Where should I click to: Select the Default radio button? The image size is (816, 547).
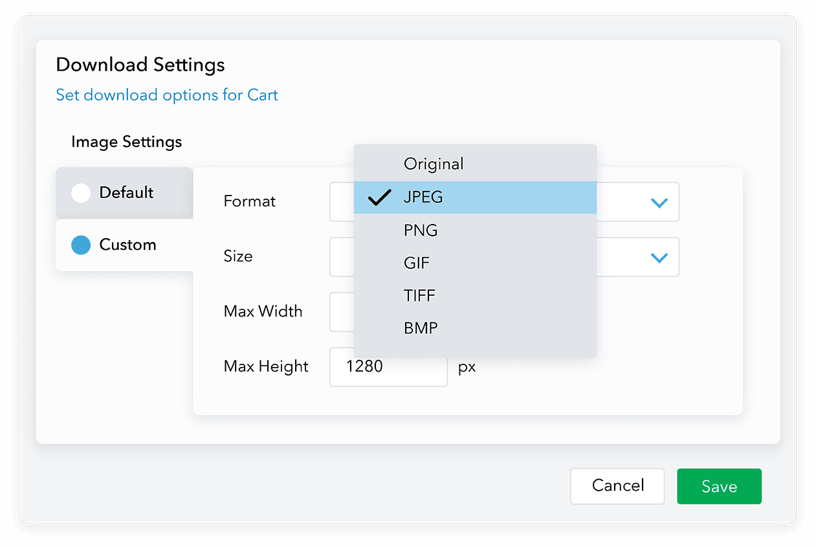click(x=82, y=192)
